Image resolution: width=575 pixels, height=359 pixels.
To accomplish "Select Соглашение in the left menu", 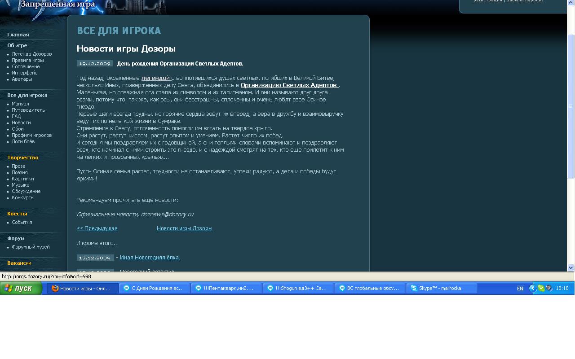I will point(26,66).
